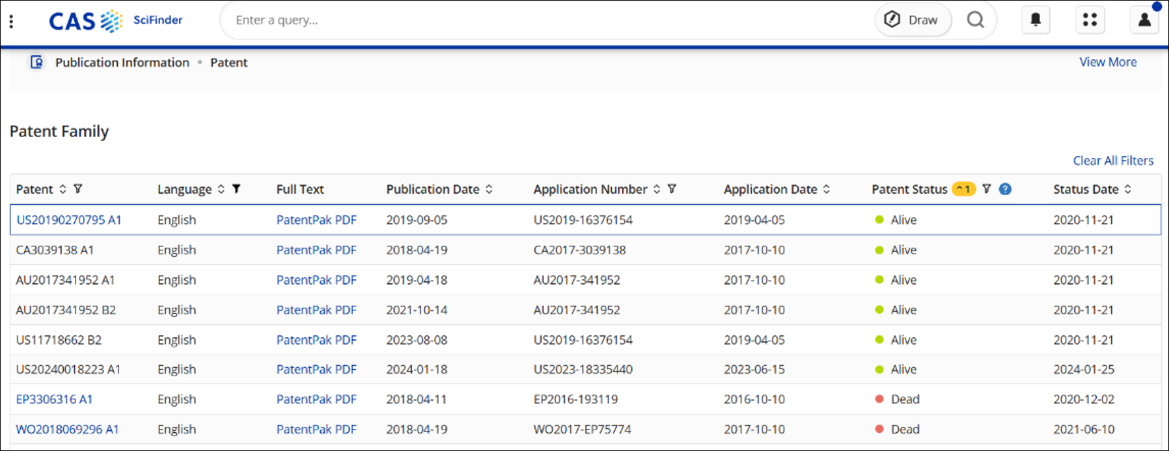1169x451 pixels.
Task: Click Clear All Filters
Action: (x=1113, y=161)
